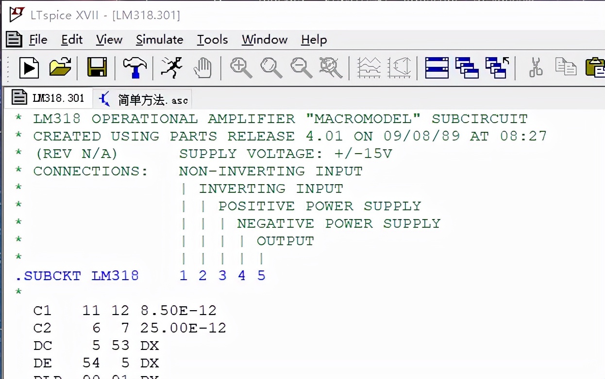Click the NEGATIVE POWER SUPPLY comment
Viewport: 605px width, 379px height.
[x=338, y=223]
